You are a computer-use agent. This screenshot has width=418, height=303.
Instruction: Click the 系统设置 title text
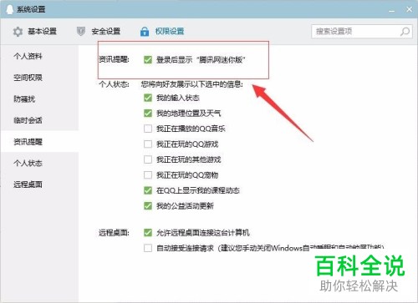pos(31,9)
